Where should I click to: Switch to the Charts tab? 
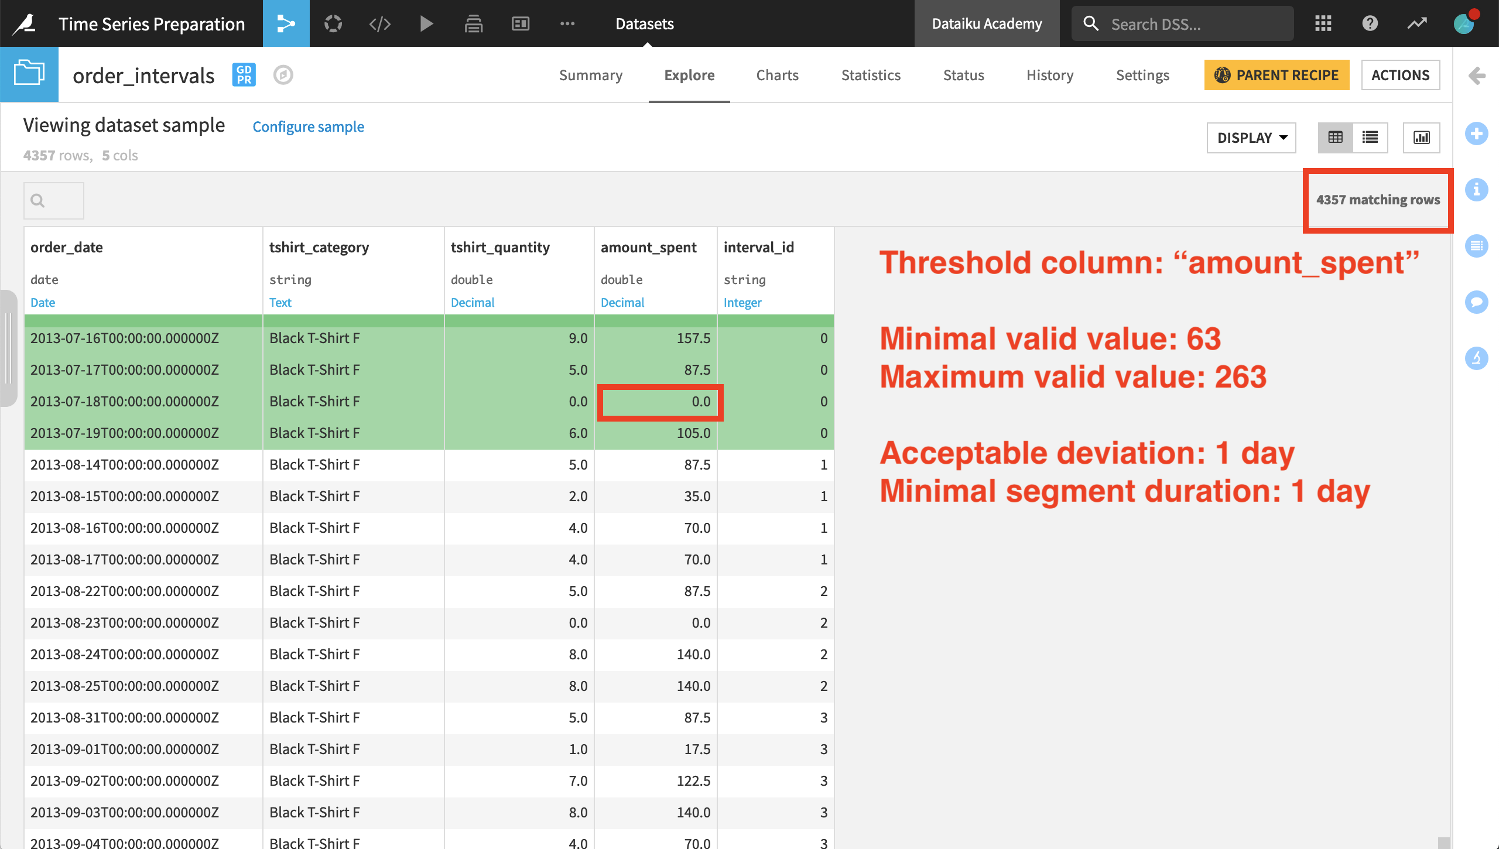click(777, 75)
